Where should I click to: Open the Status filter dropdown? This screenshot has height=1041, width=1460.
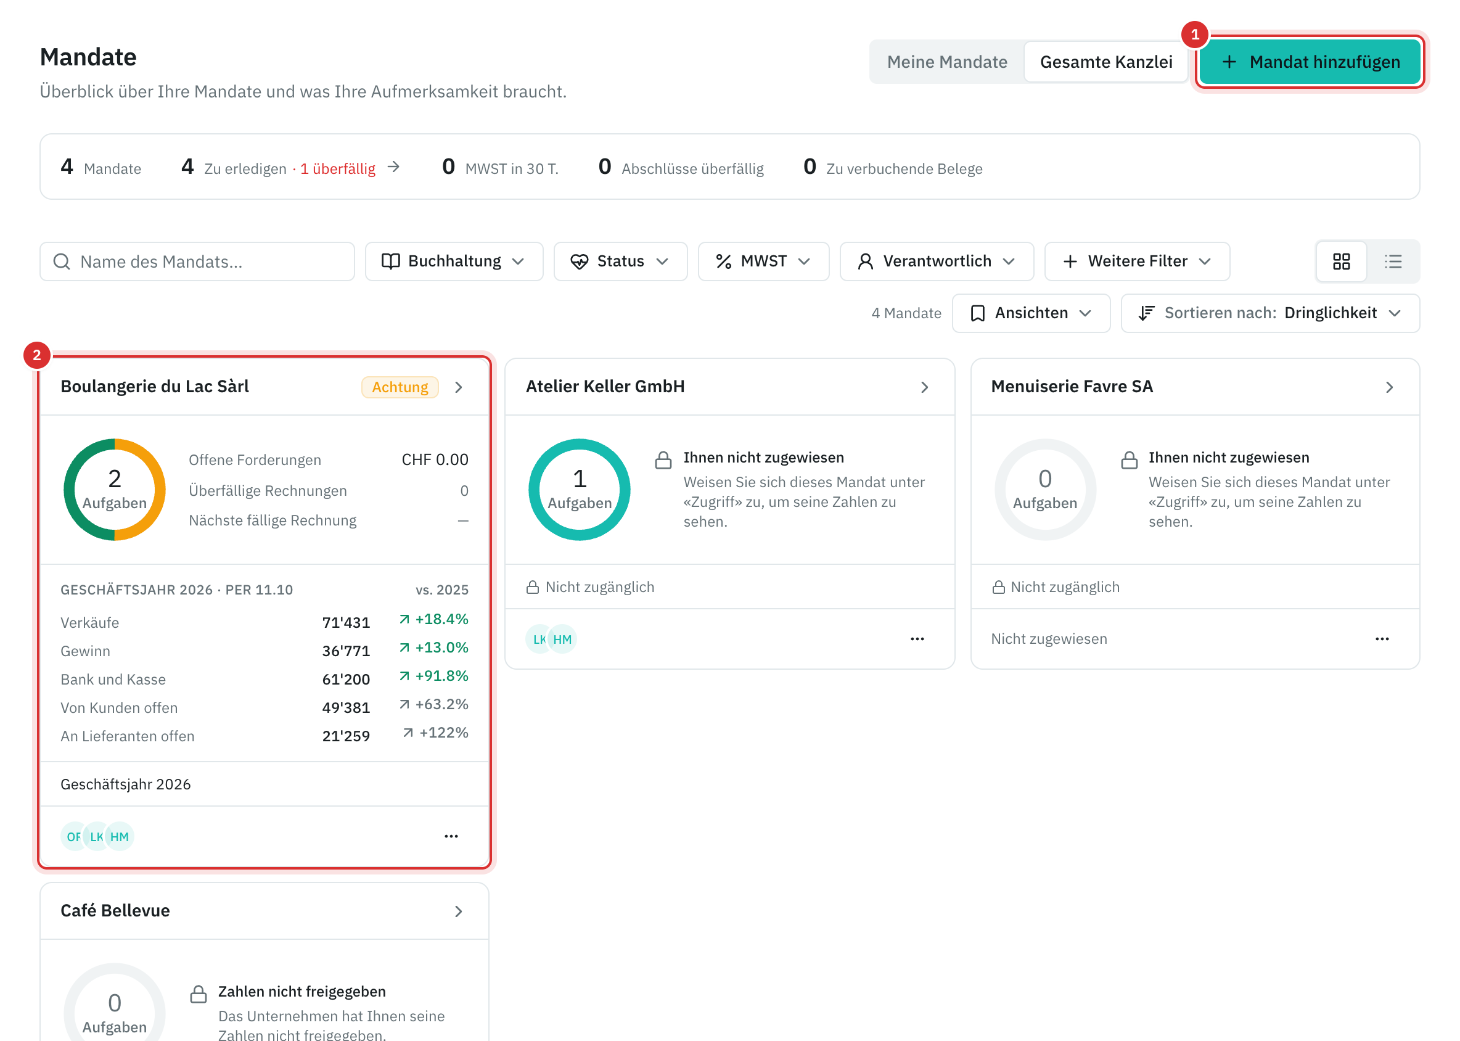(x=620, y=261)
